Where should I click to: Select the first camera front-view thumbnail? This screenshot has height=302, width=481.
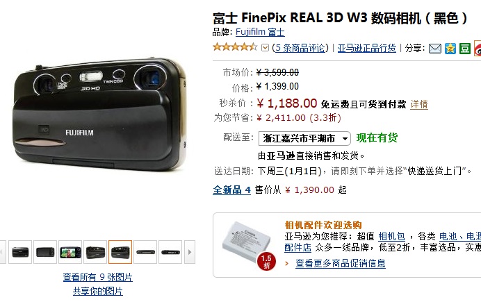[20, 252]
